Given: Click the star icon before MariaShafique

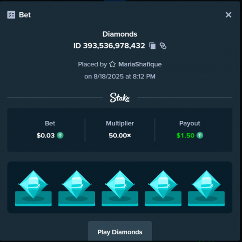Looking at the screenshot, I should (x=112, y=64).
